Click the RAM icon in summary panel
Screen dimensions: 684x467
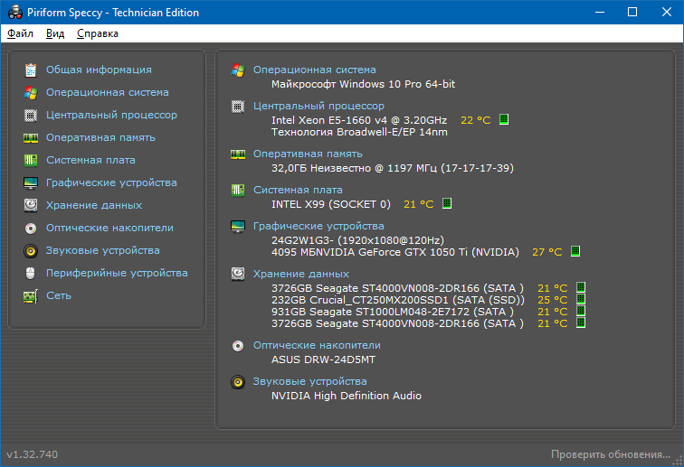pyautogui.click(x=238, y=154)
